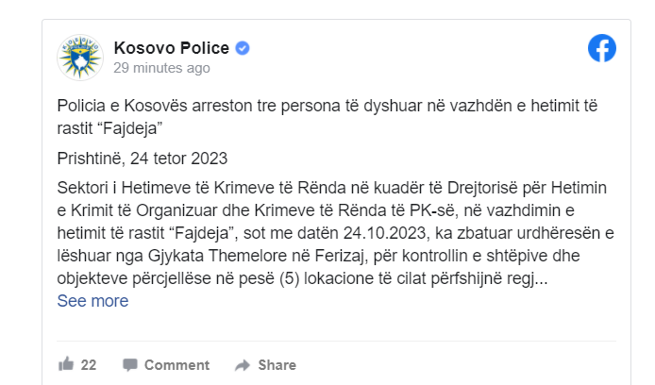Click the Facebook logo icon
Image resolution: width=655 pixels, height=385 pixels.
602,48
